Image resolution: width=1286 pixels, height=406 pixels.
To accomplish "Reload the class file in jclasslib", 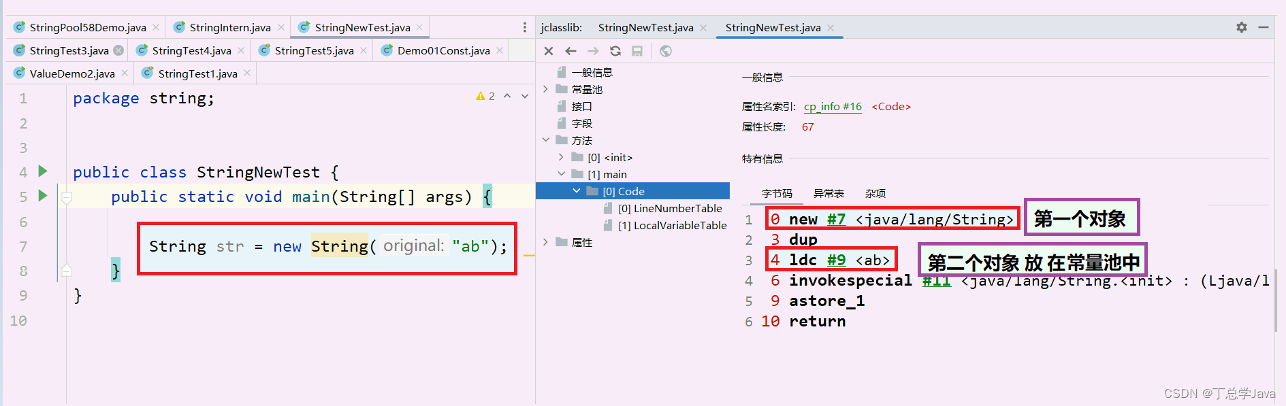I will [x=615, y=51].
